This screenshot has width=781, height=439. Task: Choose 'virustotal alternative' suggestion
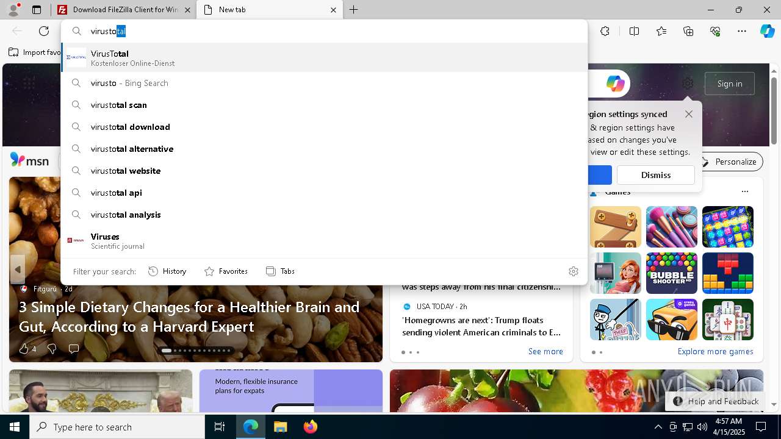point(324,149)
